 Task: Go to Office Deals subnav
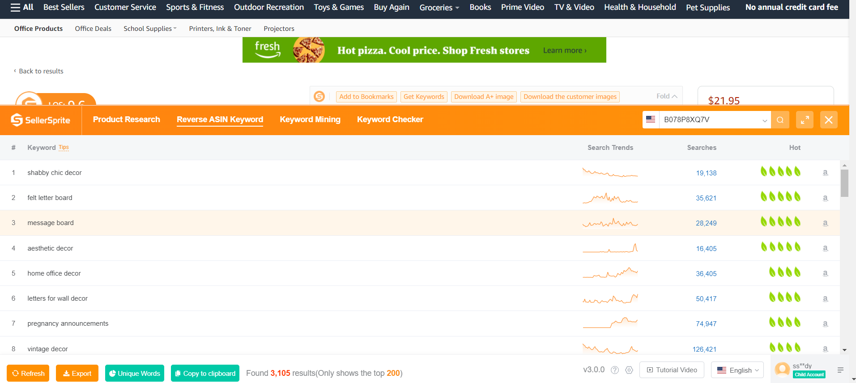click(93, 29)
